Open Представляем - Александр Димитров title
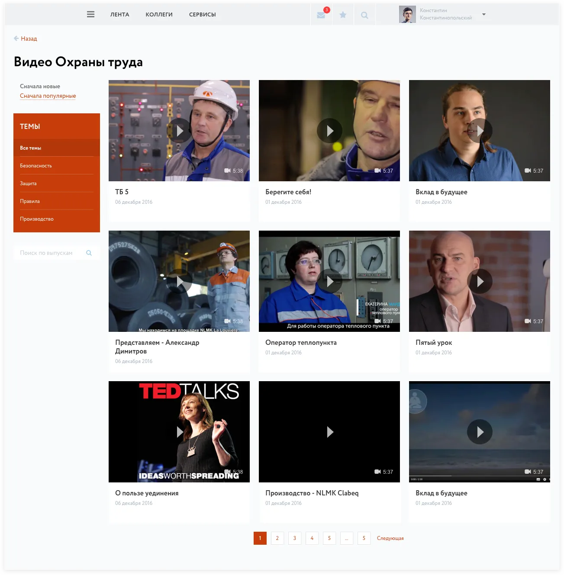564x575 pixels. coord(157,347)
